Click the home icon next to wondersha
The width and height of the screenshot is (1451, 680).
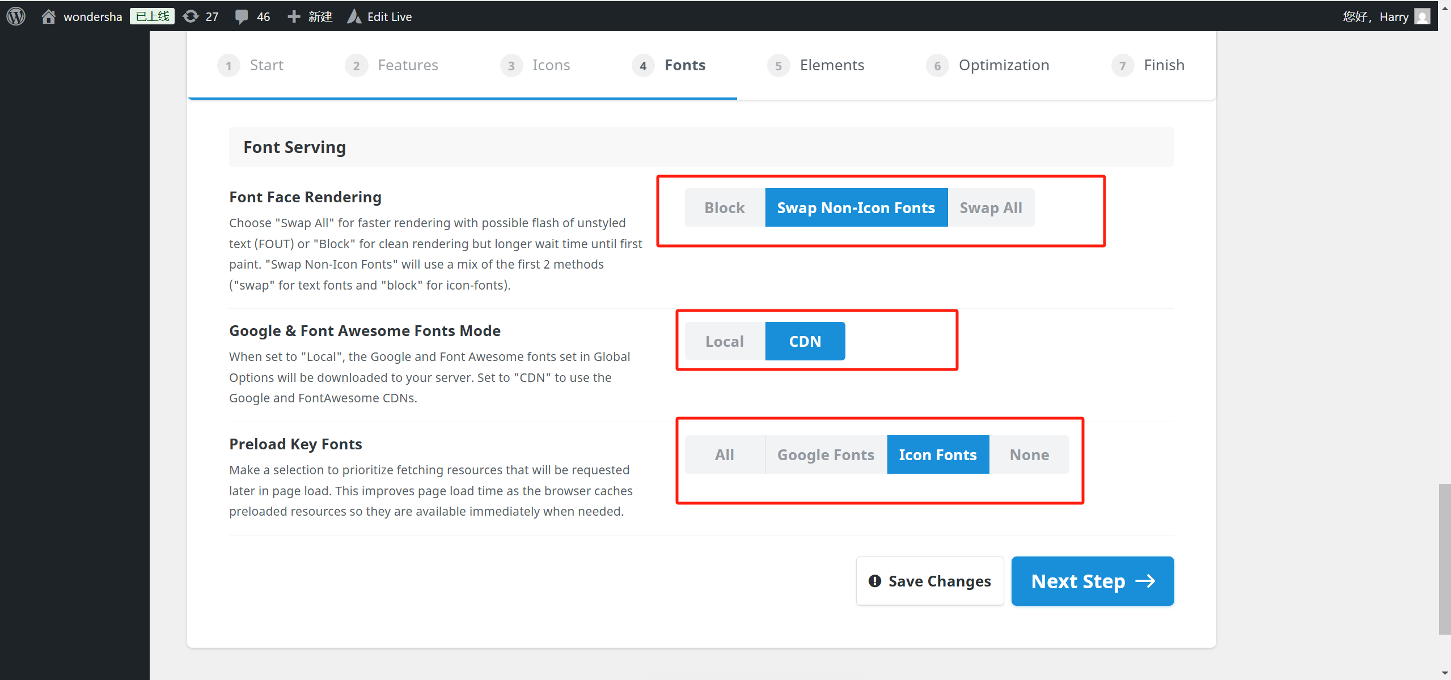pyautogui.click(x=48, y=16)
